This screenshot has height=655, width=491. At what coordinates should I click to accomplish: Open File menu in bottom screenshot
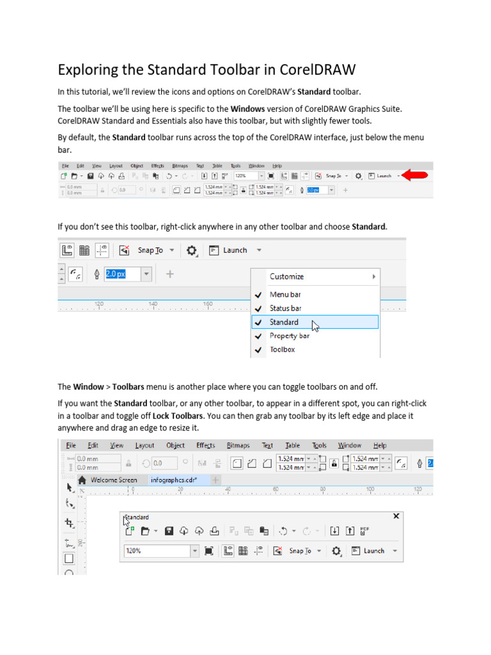tap(71, 445)
